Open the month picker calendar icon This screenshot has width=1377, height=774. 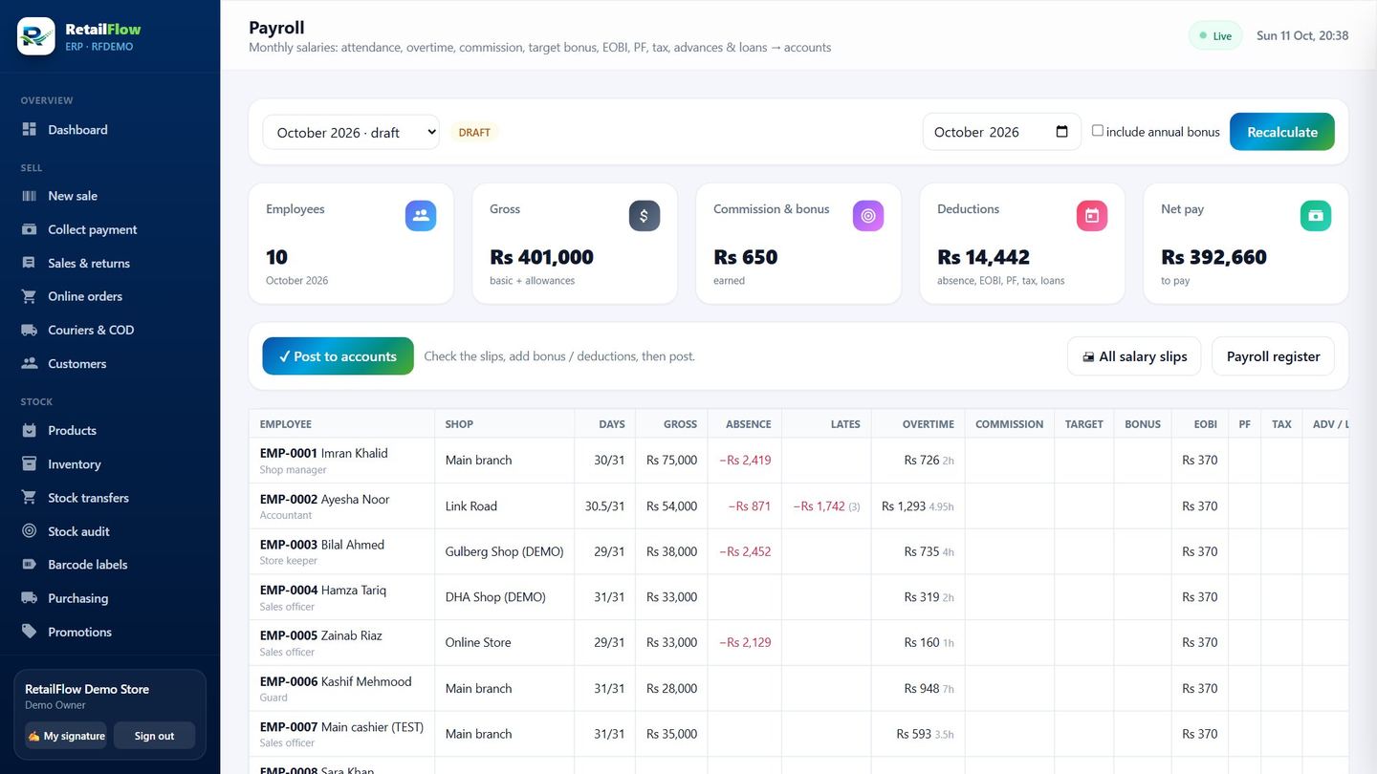(x=1061, y=132)
